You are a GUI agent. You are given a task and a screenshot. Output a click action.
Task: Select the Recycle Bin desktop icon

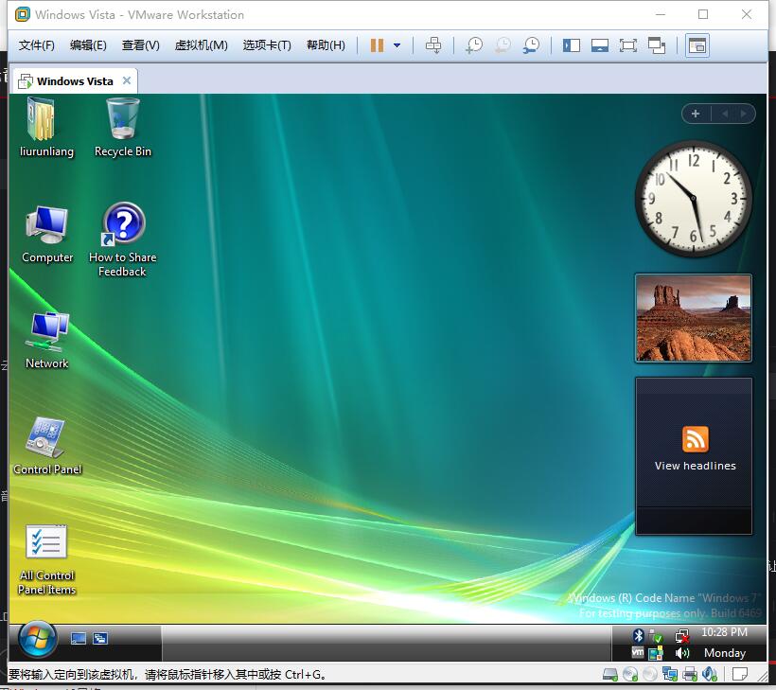123,128
